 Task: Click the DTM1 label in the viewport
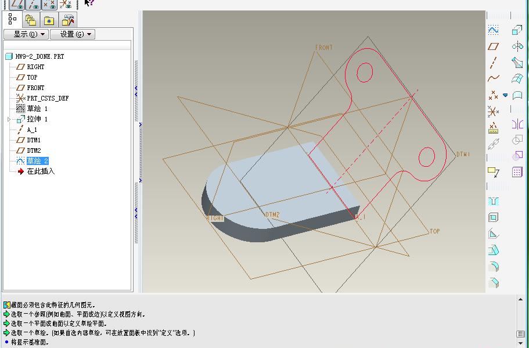[x=463, y=155]
